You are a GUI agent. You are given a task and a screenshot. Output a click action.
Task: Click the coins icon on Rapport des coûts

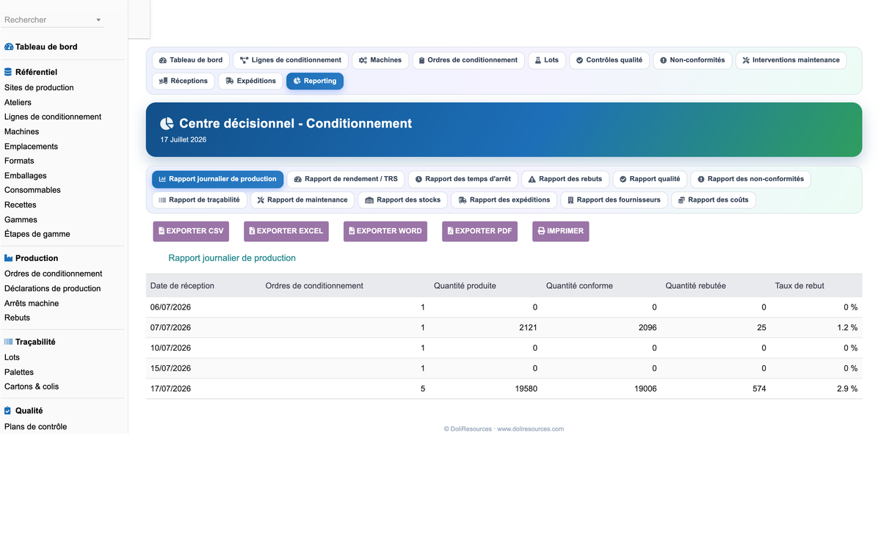click(681, 200)
